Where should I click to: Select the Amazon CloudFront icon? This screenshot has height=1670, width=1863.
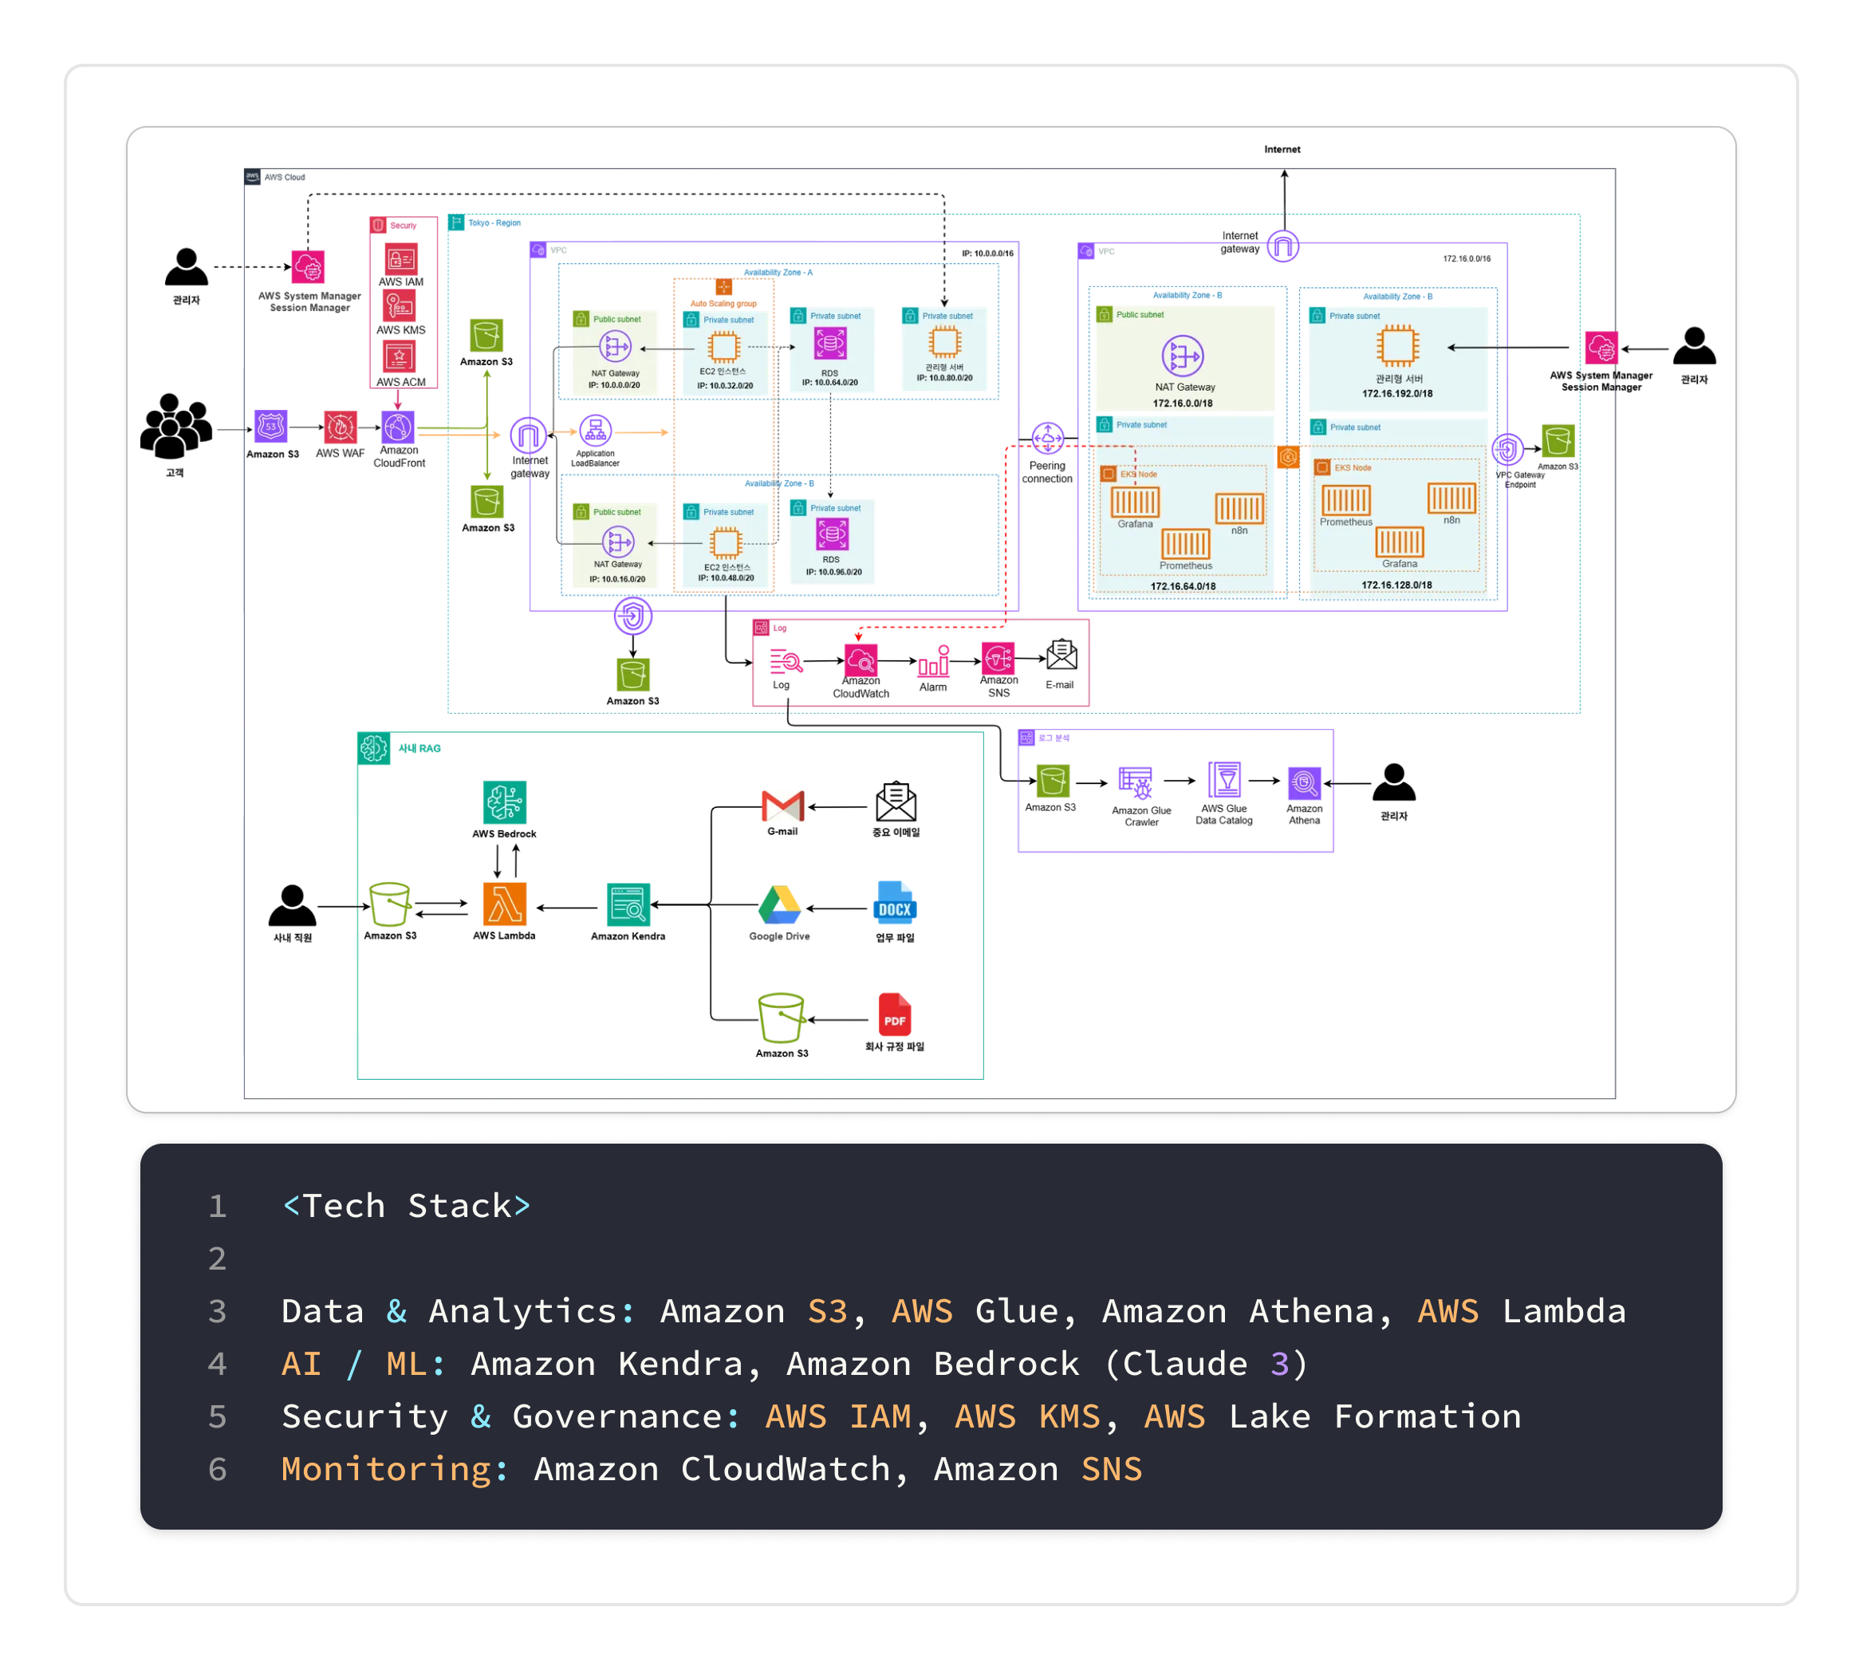(398, 427)
